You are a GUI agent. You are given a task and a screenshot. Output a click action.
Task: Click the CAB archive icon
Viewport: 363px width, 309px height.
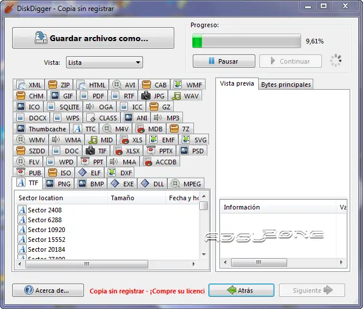click(x=146, y=84)
